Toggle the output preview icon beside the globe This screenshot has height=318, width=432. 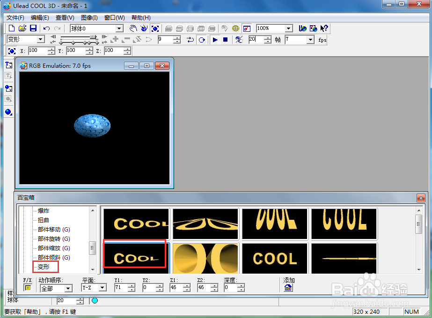point(247,29)
